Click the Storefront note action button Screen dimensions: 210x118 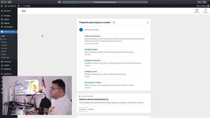pyautogui.click(x=83, y=109)
